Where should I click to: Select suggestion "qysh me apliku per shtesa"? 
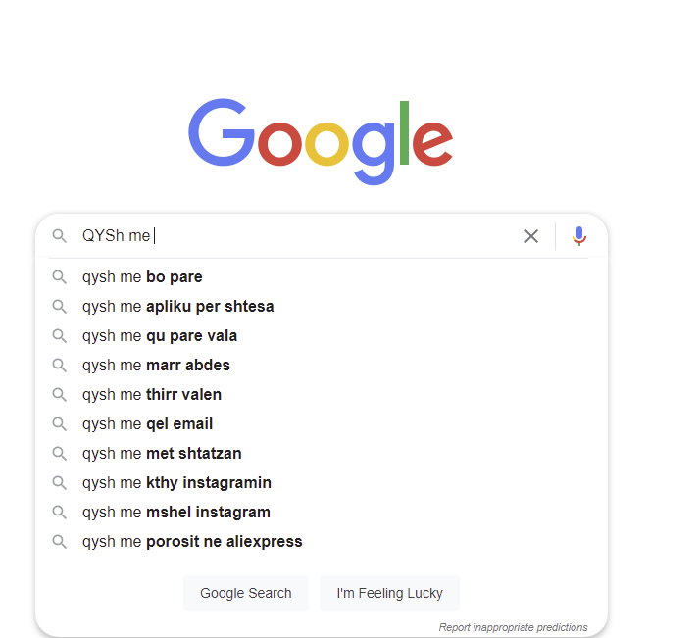click(177, 307)
